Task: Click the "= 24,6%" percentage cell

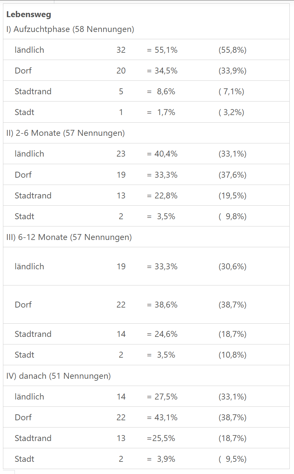Action: (162, 334)
